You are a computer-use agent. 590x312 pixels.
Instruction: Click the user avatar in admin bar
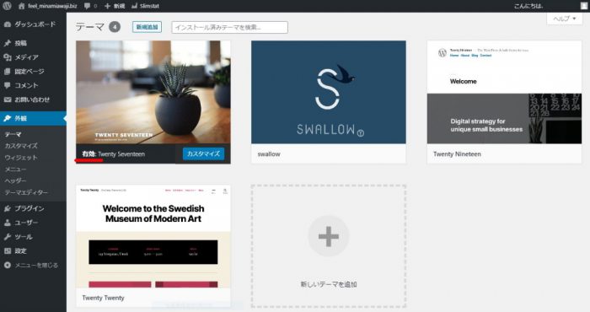(x=584, y=6)
